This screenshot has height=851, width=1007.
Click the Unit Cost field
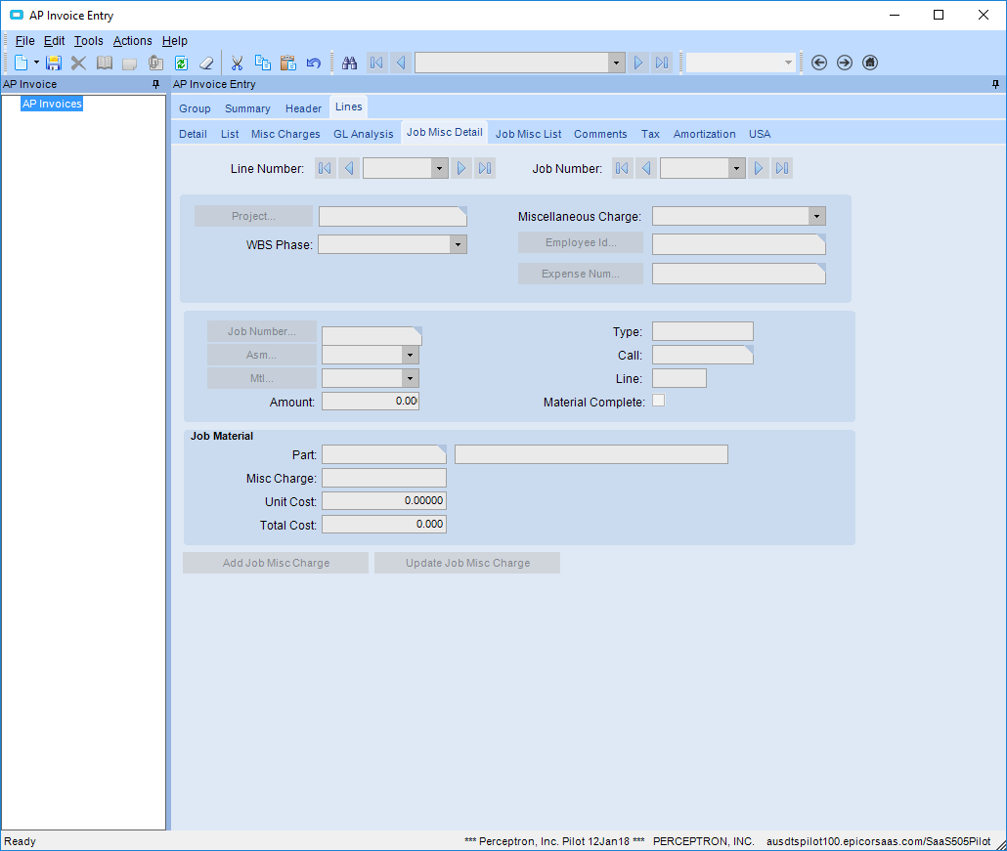pos(384,500)
